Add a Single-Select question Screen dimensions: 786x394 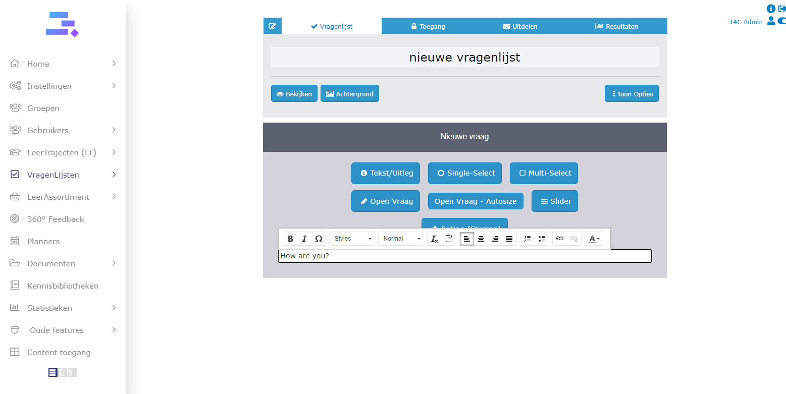465,173
